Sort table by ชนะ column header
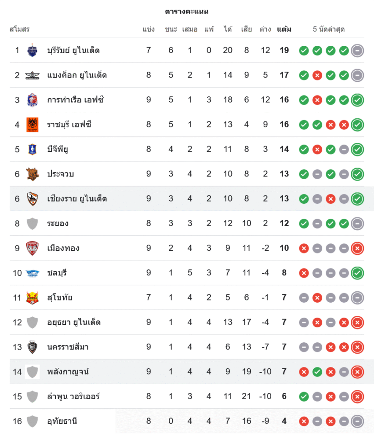 (x=171, y=29)
